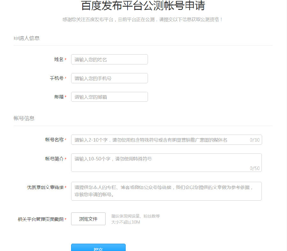Click the 姓名 name input field
The height and width of the screenshot is (251, 287).
(x=109, y=59)
